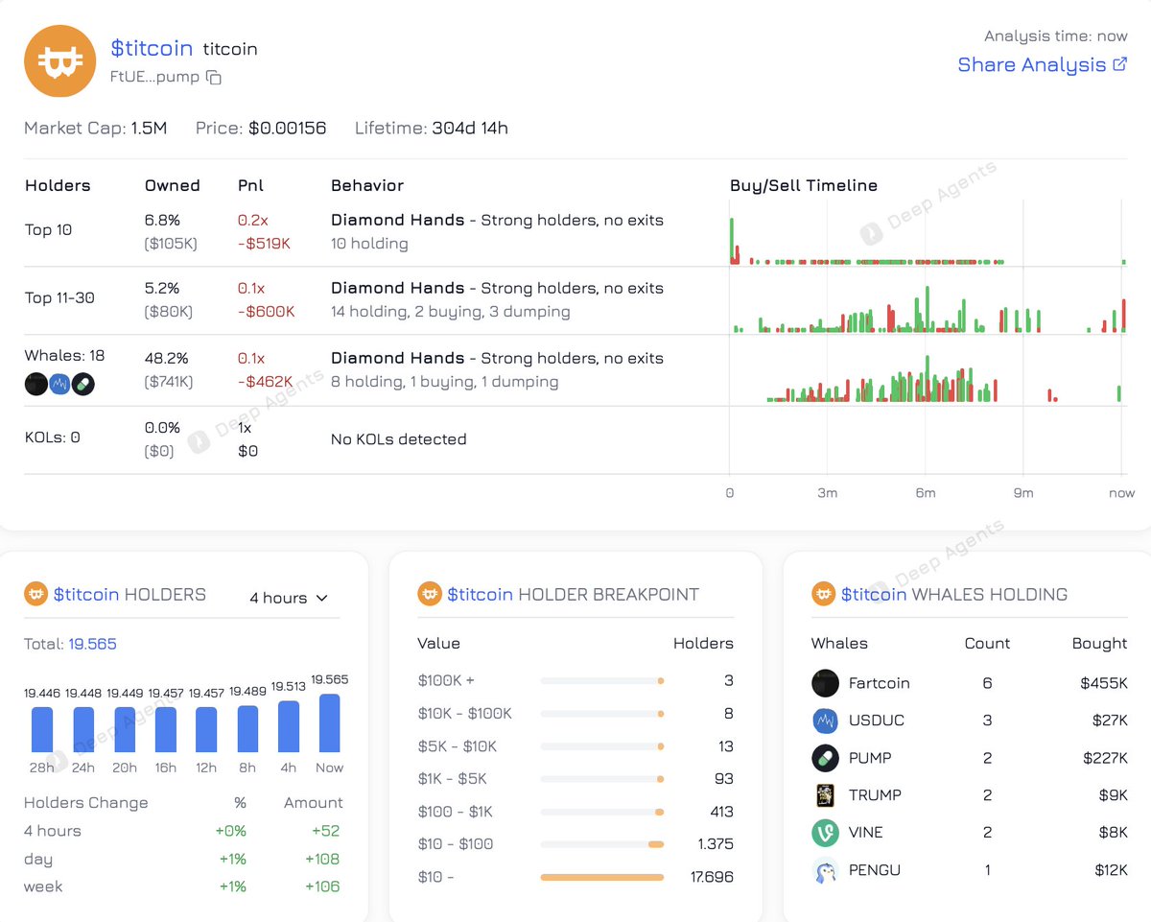Click the titcoin icon in HOLDERS card
1151x922 pixels.
tap(35, 594)
